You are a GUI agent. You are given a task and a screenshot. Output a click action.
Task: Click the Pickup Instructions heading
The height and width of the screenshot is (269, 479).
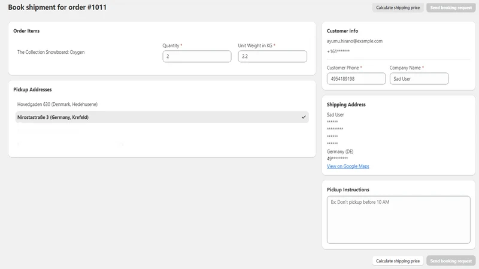(348, 189)
